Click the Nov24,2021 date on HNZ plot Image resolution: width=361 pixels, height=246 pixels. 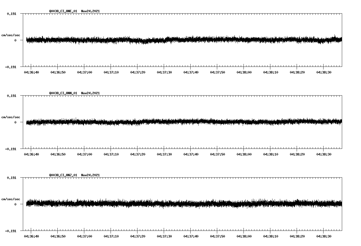pyautogui.click(x=90, y=175)
